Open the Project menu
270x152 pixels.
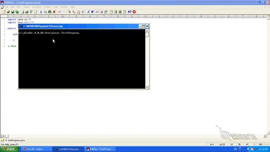[47, 7]
